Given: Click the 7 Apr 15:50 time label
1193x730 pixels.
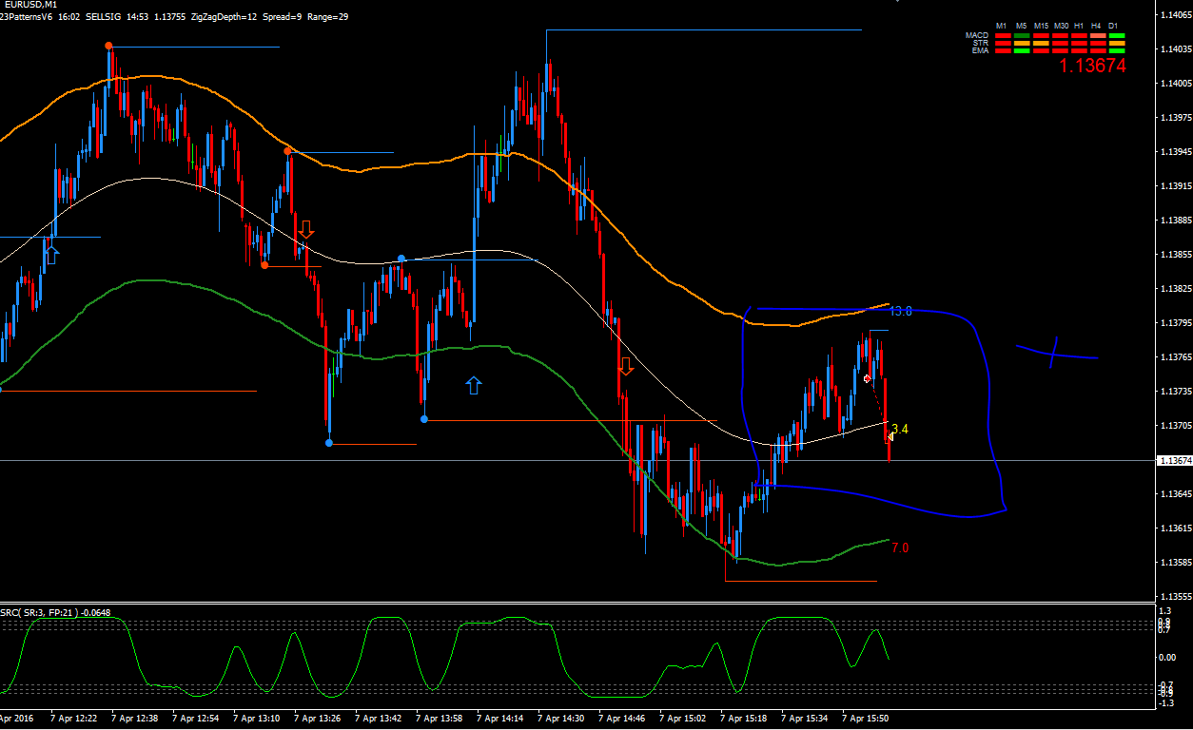Looking at the screenshot, I should click(x=865, y=720).
